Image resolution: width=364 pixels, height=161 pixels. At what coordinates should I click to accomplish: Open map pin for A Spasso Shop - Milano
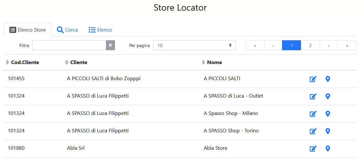328,114
